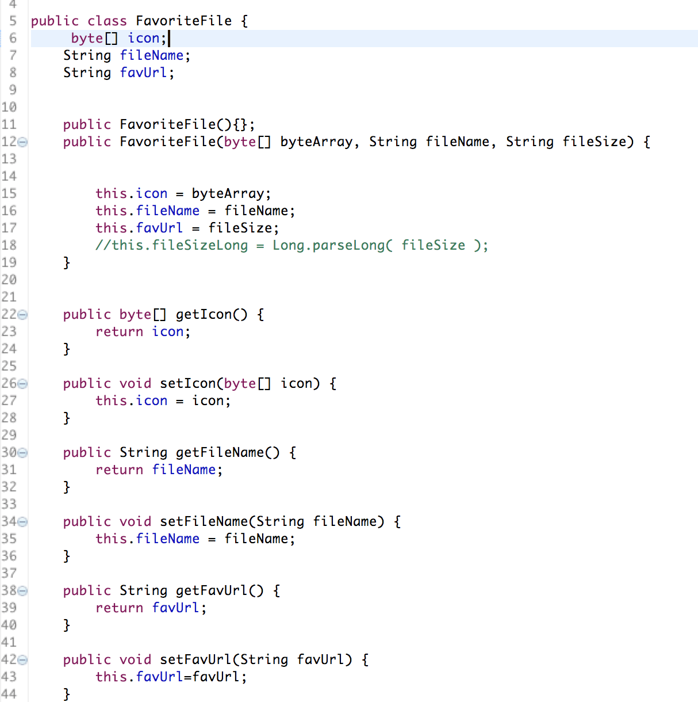The image size is (698, 702).
Task: Click the 'String fileName;' field declaration
Action: (x=126, y=56)
